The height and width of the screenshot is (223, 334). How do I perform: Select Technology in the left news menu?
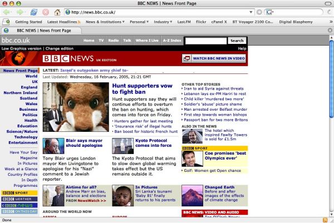(26, 137)
